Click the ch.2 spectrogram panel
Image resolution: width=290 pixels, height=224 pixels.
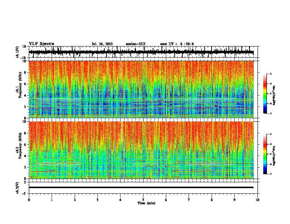141,150
